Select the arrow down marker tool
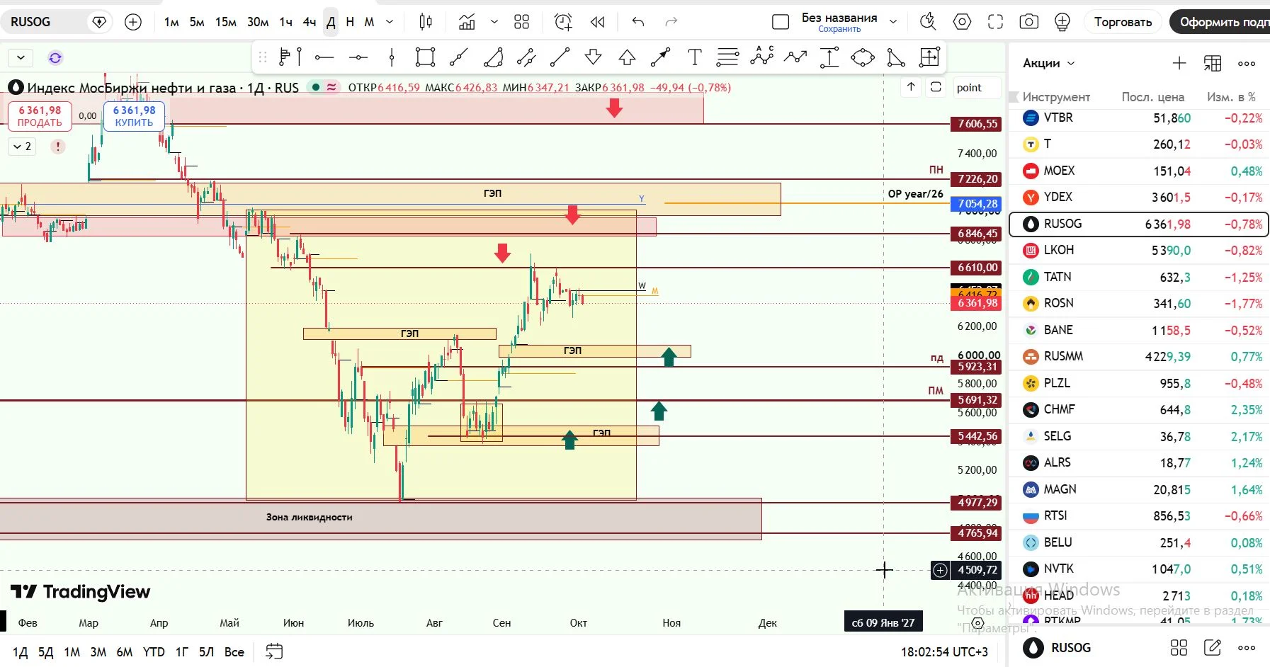The width and height of the screenshot is (1270, 667). coord(594,57)
